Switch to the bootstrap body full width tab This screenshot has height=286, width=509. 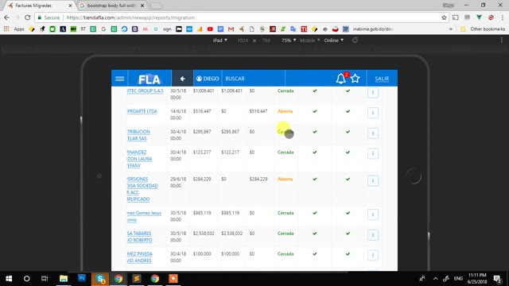(x=111, y=6)
